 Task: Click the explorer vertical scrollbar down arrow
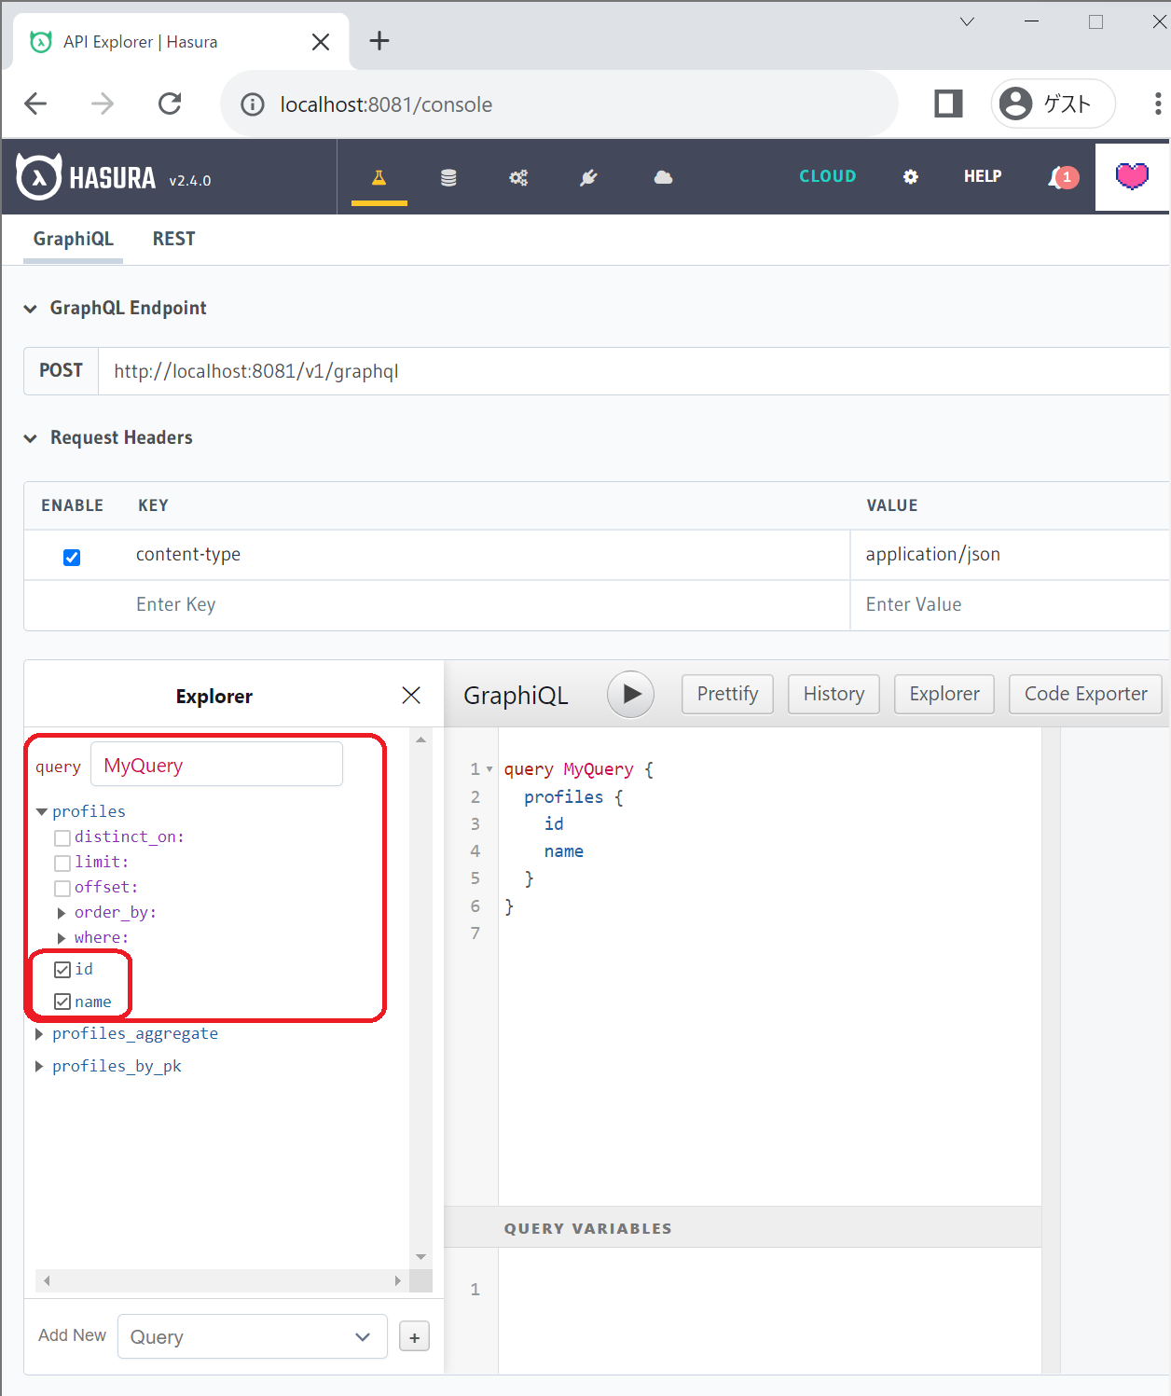tap(420, 1257)
